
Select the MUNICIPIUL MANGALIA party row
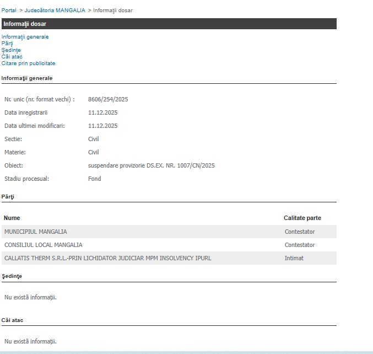pos(36,232)
